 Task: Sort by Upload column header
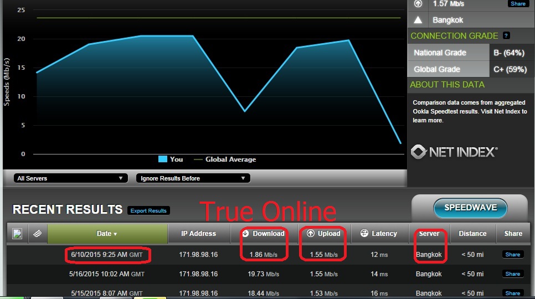click(x=324, y=234)
